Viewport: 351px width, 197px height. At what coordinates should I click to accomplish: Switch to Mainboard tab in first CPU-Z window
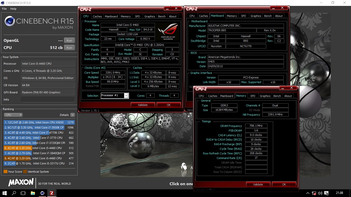[111, 16]
